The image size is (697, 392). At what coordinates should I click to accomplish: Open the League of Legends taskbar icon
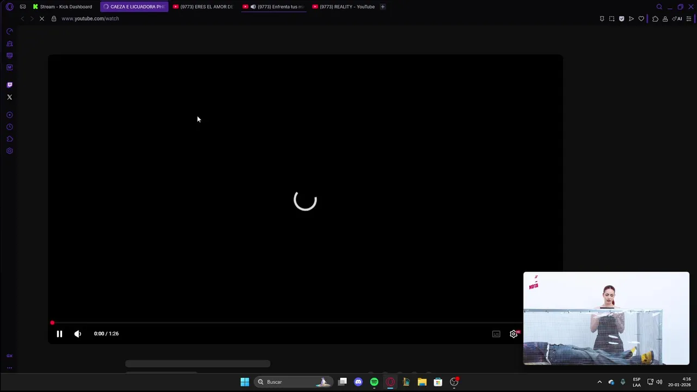pyautogui.click(x=406, y=382)
